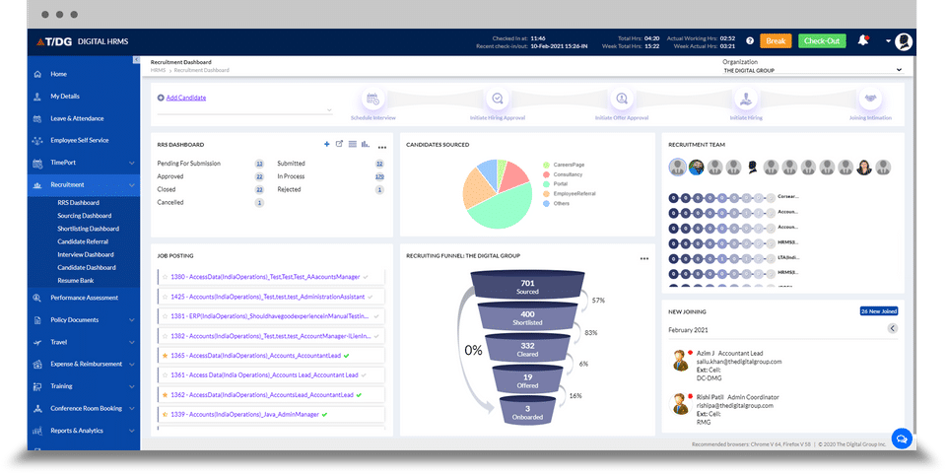Toggle favorite star for job 1425
Image resolution: width=946 pixels, height=474 pixels.
click(x=165, y=298)
